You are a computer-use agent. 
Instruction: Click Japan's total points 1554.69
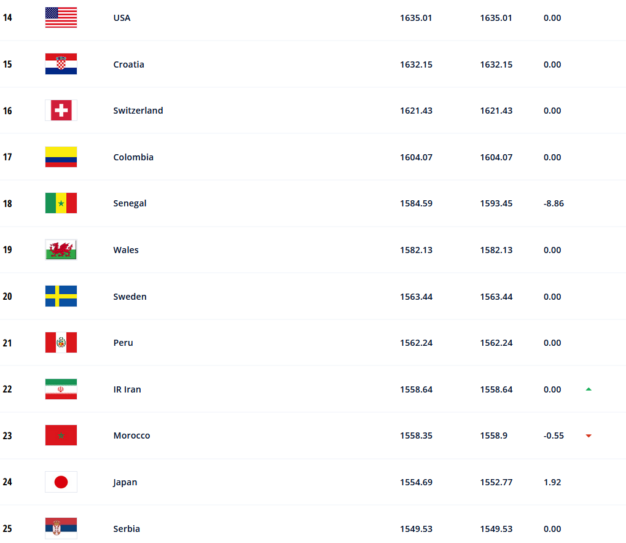pos(416,482)
